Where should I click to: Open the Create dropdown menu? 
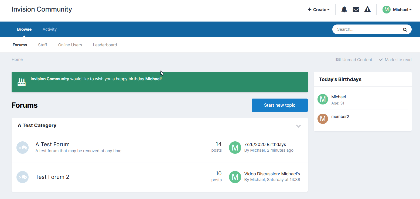pos(319,9)
